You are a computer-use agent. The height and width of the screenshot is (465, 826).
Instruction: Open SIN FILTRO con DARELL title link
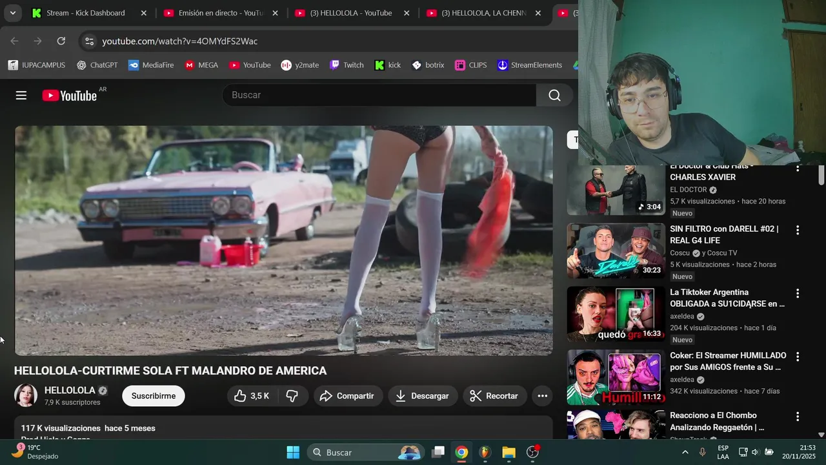724,234
